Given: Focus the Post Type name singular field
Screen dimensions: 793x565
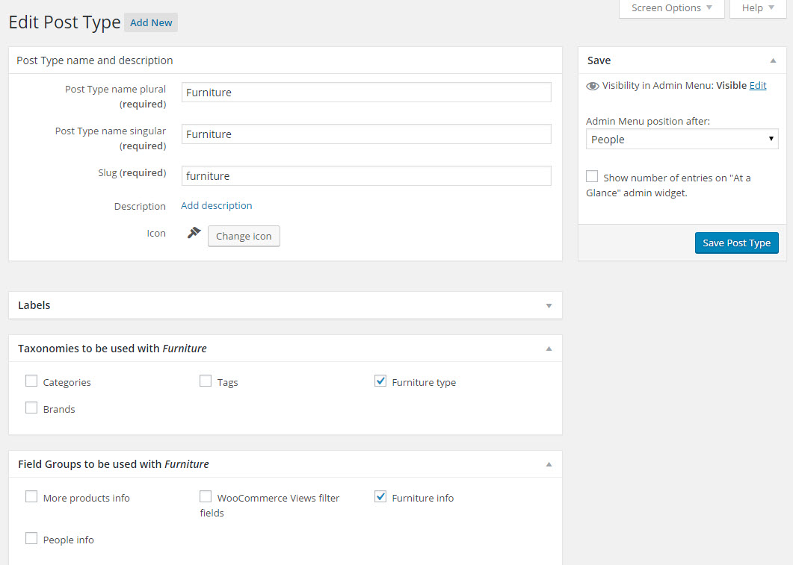Looking at the screenshot, I should [x=366, y=134].
